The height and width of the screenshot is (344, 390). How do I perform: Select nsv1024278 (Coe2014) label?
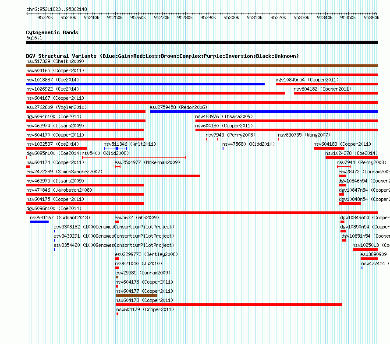(x=351, y=153)
